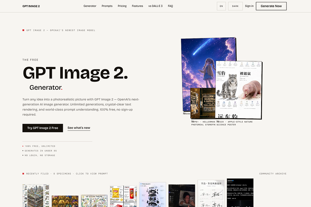
Task: Click the Sign in link
Action: click(249, 6)
